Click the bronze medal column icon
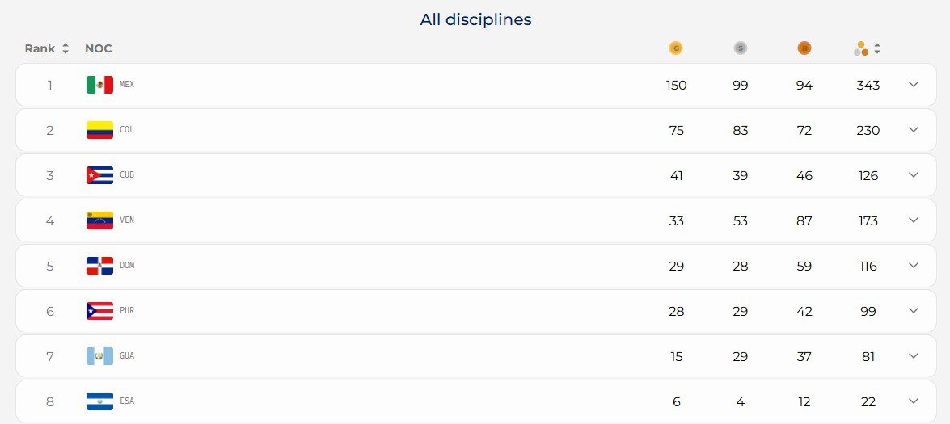Viewport: 950px width, 424px height. point(804,48)
